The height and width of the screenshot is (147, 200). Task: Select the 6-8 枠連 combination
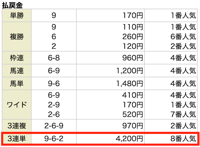(54, 58)
